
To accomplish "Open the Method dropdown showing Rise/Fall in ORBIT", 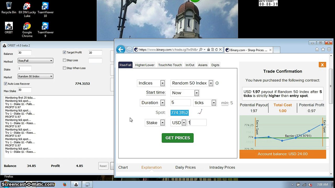I will pyautogui.click(x=35, y=61).
